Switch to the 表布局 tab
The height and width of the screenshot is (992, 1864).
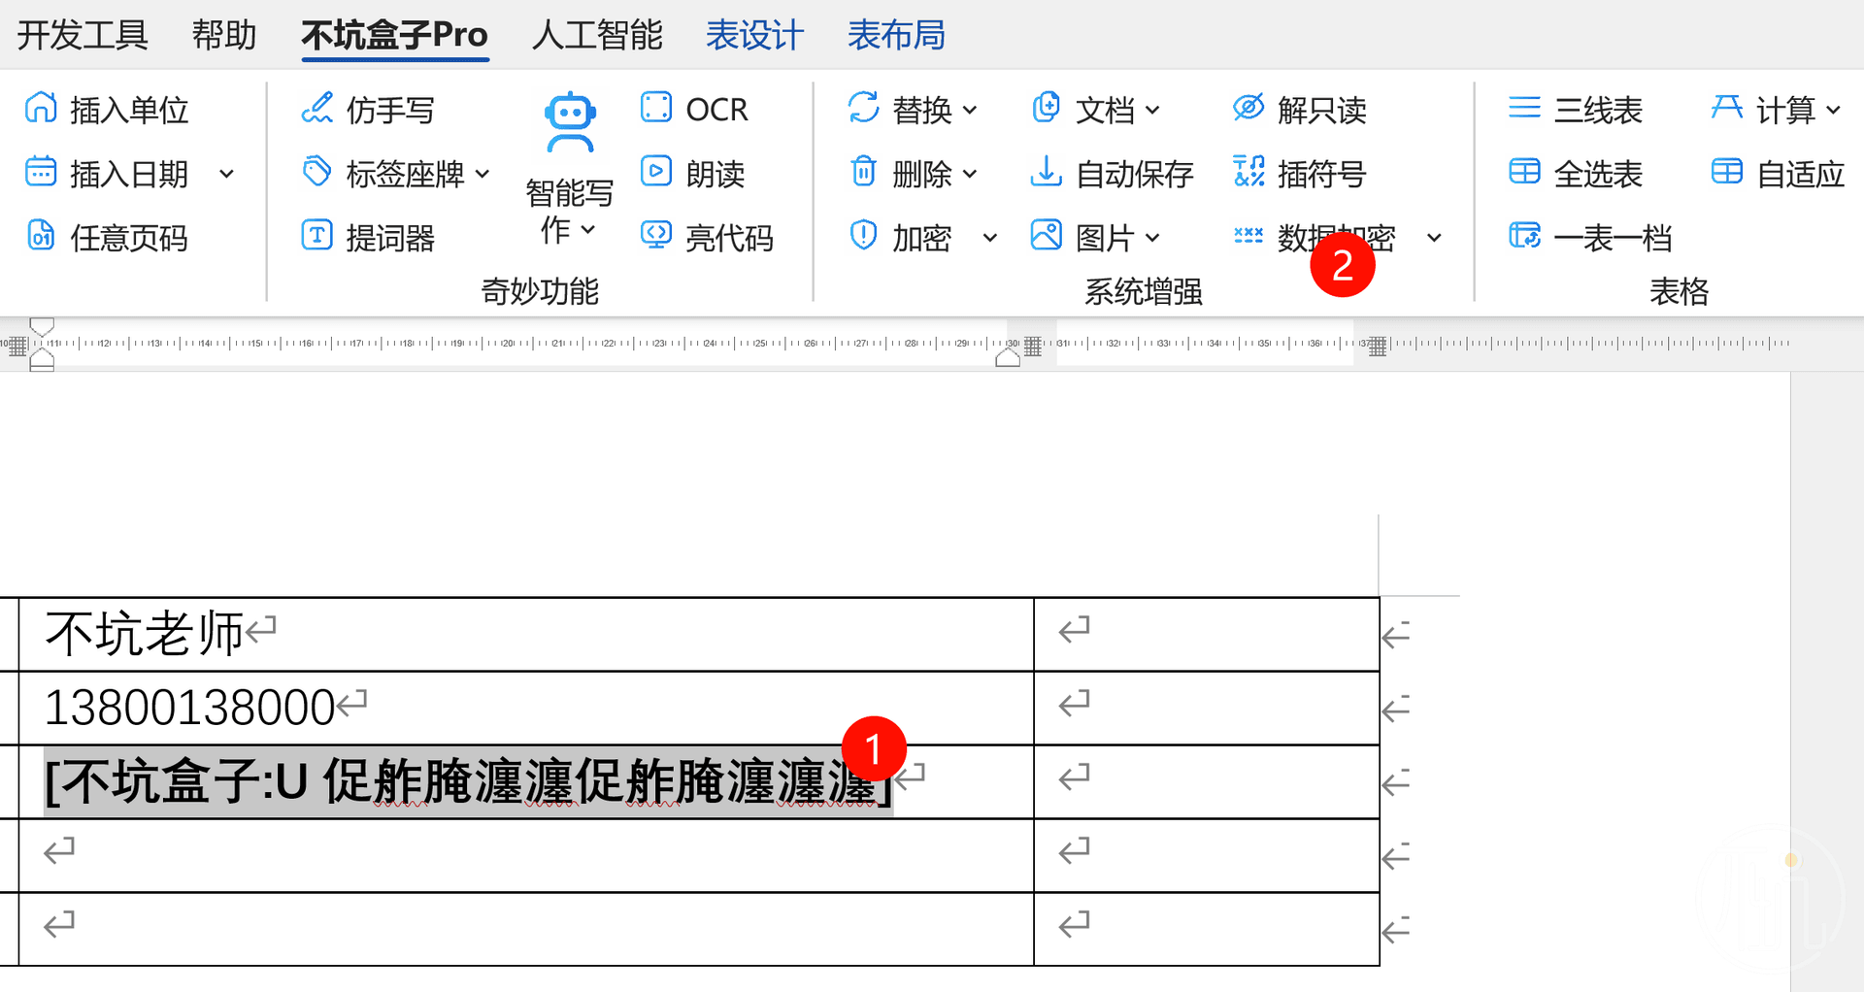[896, 35]
